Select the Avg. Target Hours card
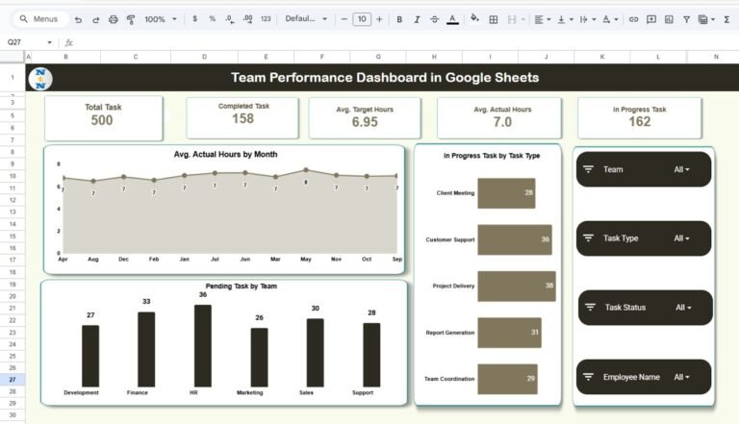The height and width of the screenshot is (424, 739). tap(365, 118)
